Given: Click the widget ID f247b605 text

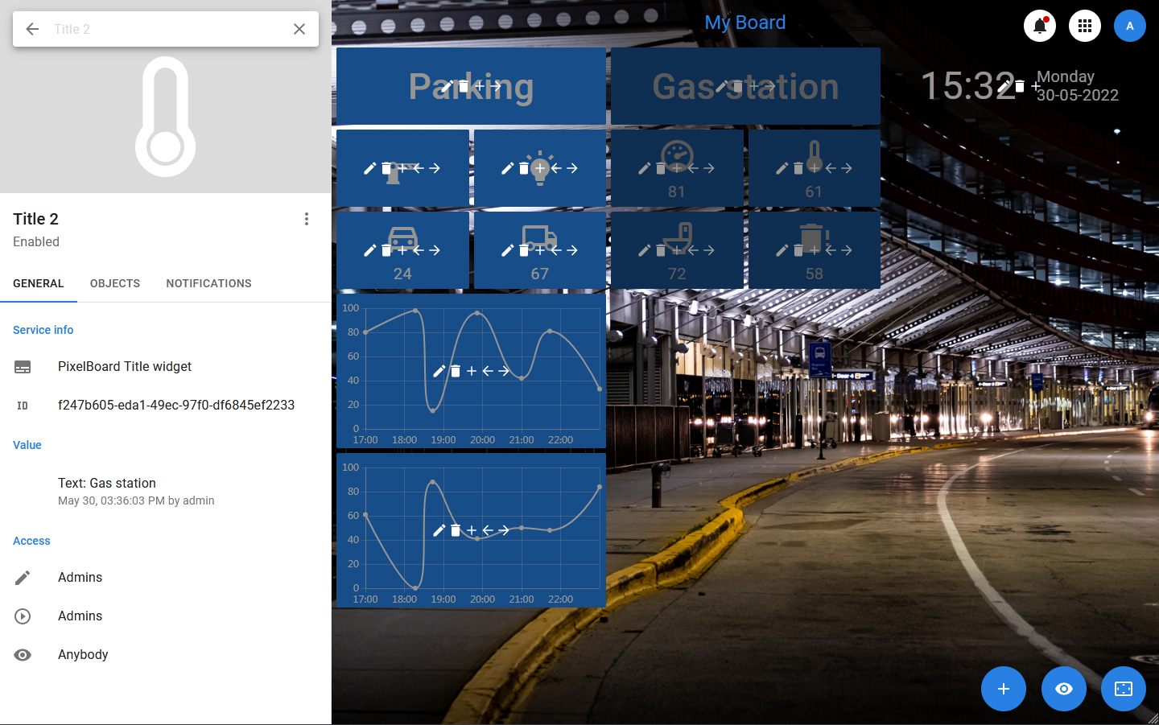Looking at the screenshot, I should pyautogui.click(x=176, y=405).
